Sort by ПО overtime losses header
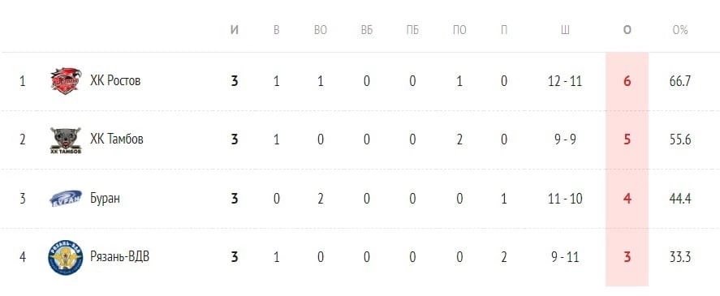This screenshot has width=720, height=296. click(x=459, y=30)
